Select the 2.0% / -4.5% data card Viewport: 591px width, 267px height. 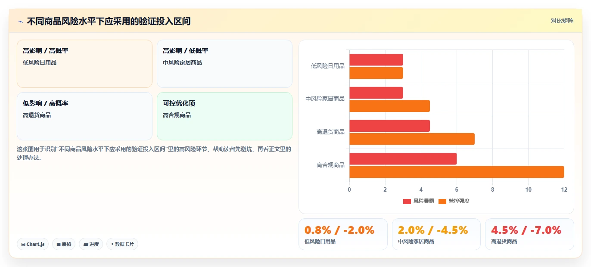click(436, 234)
